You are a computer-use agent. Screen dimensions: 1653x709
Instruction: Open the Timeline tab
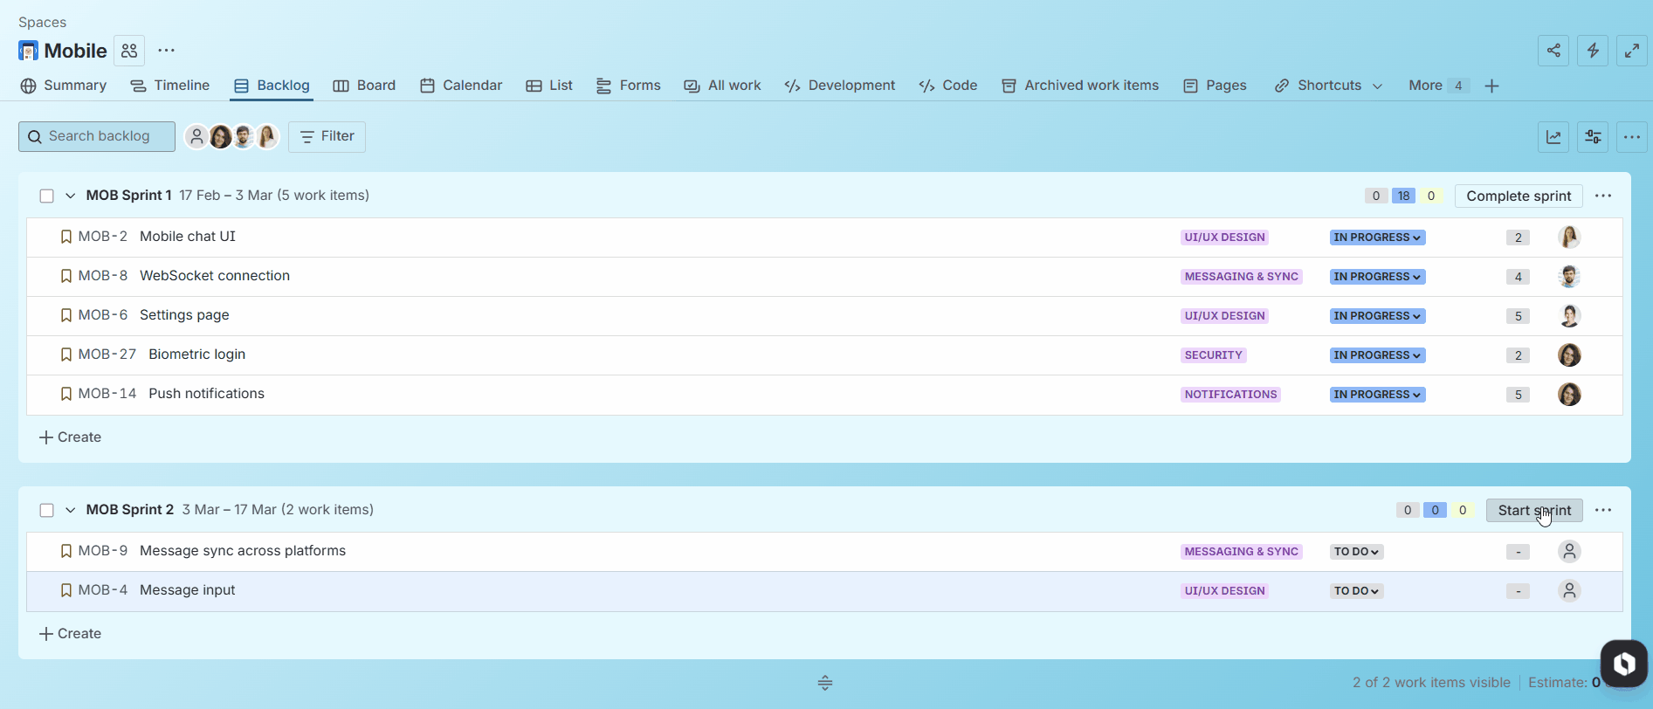169,86
